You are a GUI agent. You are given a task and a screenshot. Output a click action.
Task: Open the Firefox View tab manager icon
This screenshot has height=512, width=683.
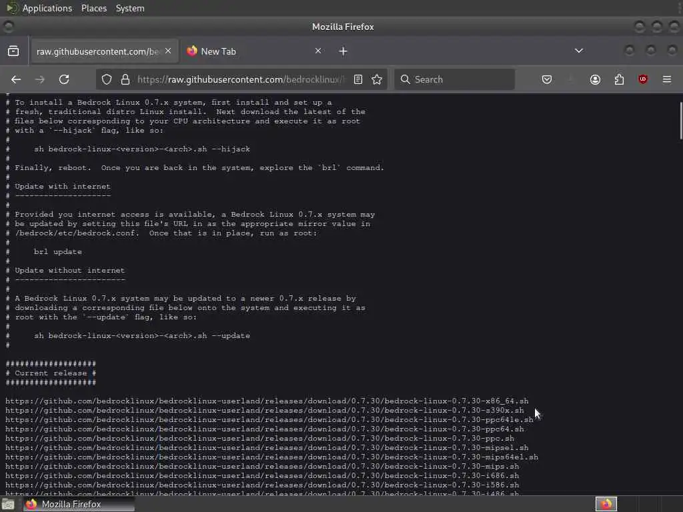(x=13, y=51)
